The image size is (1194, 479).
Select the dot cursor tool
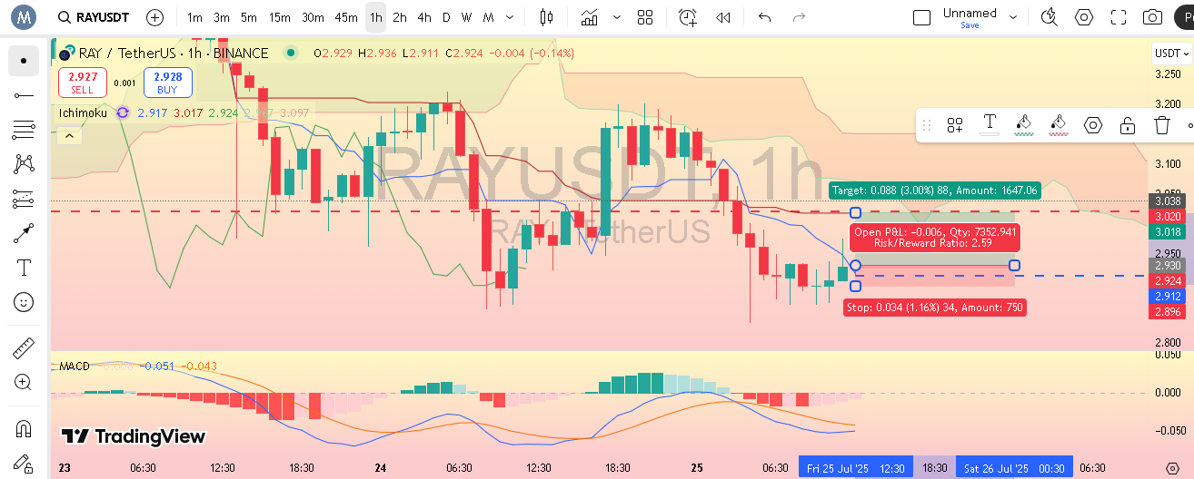[24, 61]
